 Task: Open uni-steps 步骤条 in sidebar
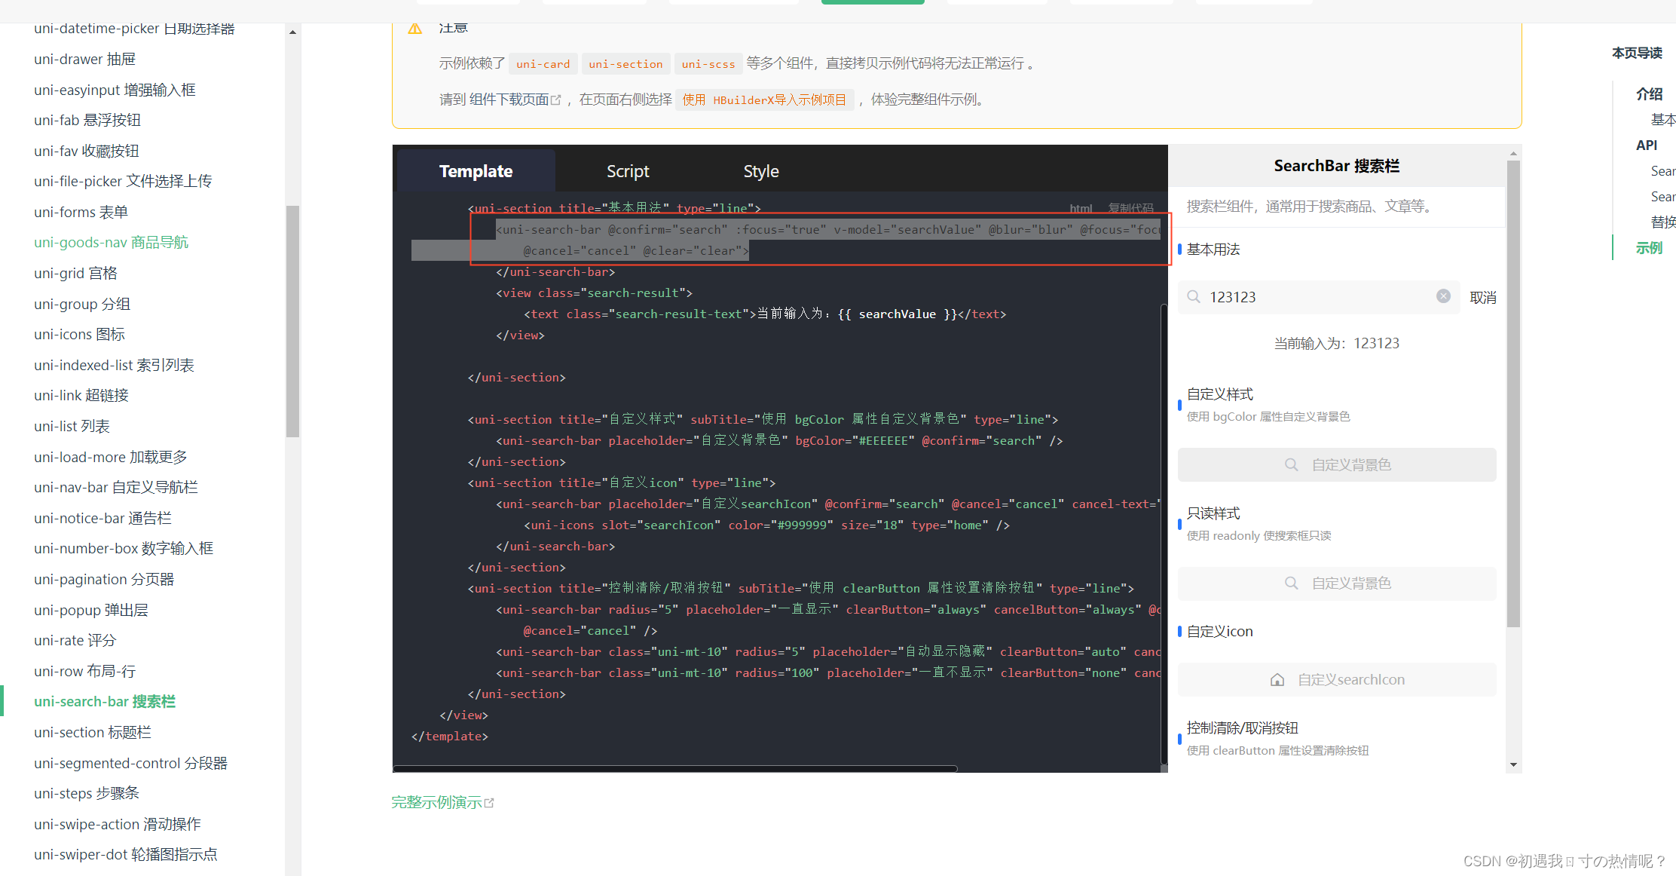(87, 793)
